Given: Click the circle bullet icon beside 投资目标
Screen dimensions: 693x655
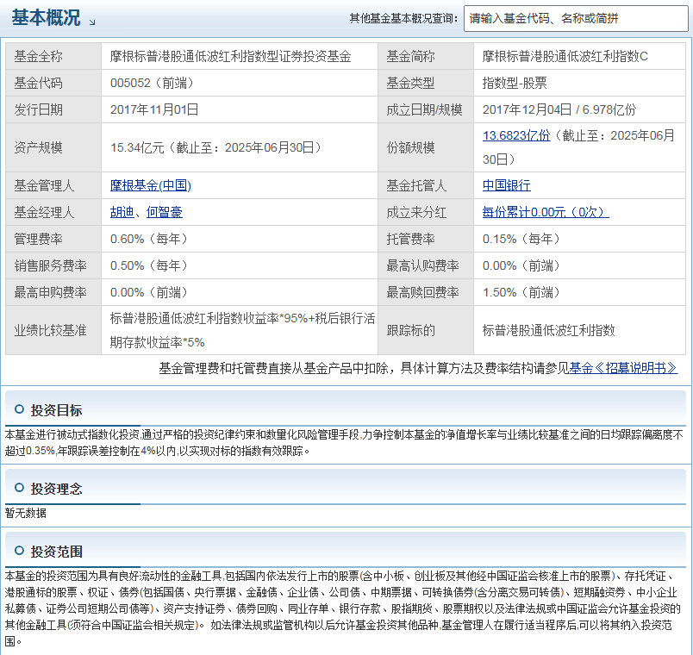Looking at the screenshot, I should coord(19,409).
